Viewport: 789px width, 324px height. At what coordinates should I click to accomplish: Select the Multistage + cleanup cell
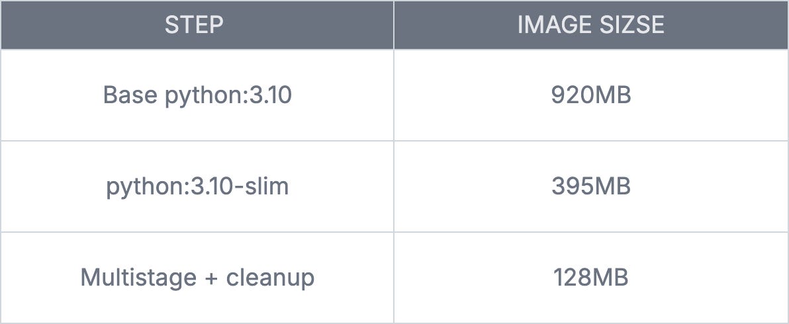(197, 277)
